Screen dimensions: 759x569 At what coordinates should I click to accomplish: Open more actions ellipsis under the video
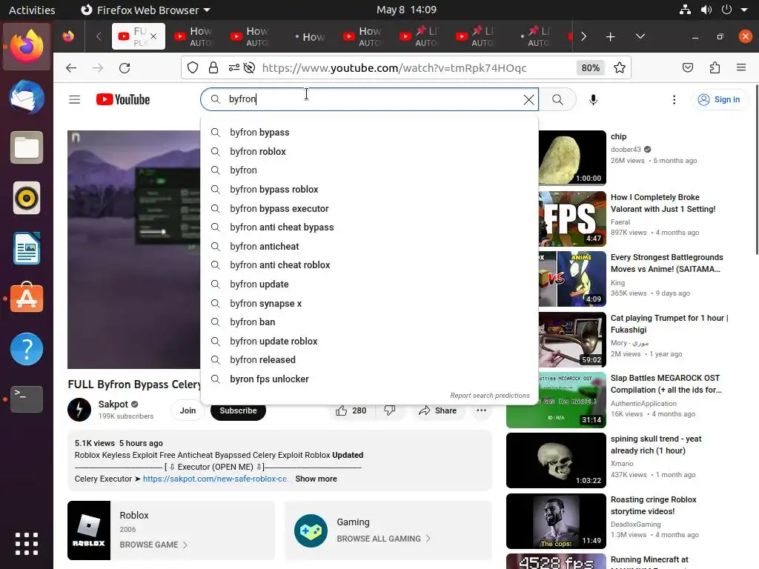pos(481,410)
